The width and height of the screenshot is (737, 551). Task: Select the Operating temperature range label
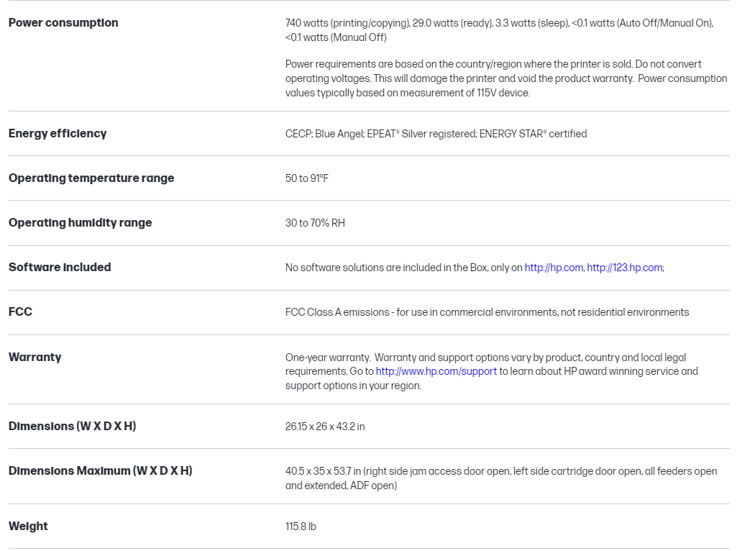pos(91,178)
